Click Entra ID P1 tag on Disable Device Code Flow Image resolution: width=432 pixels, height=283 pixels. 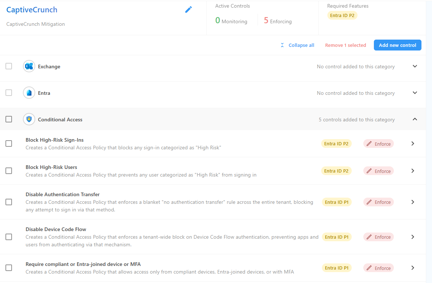(337, 237)
